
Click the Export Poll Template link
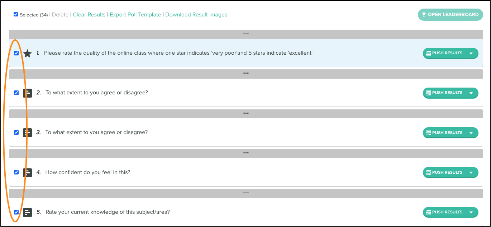[x=135, y=15]
